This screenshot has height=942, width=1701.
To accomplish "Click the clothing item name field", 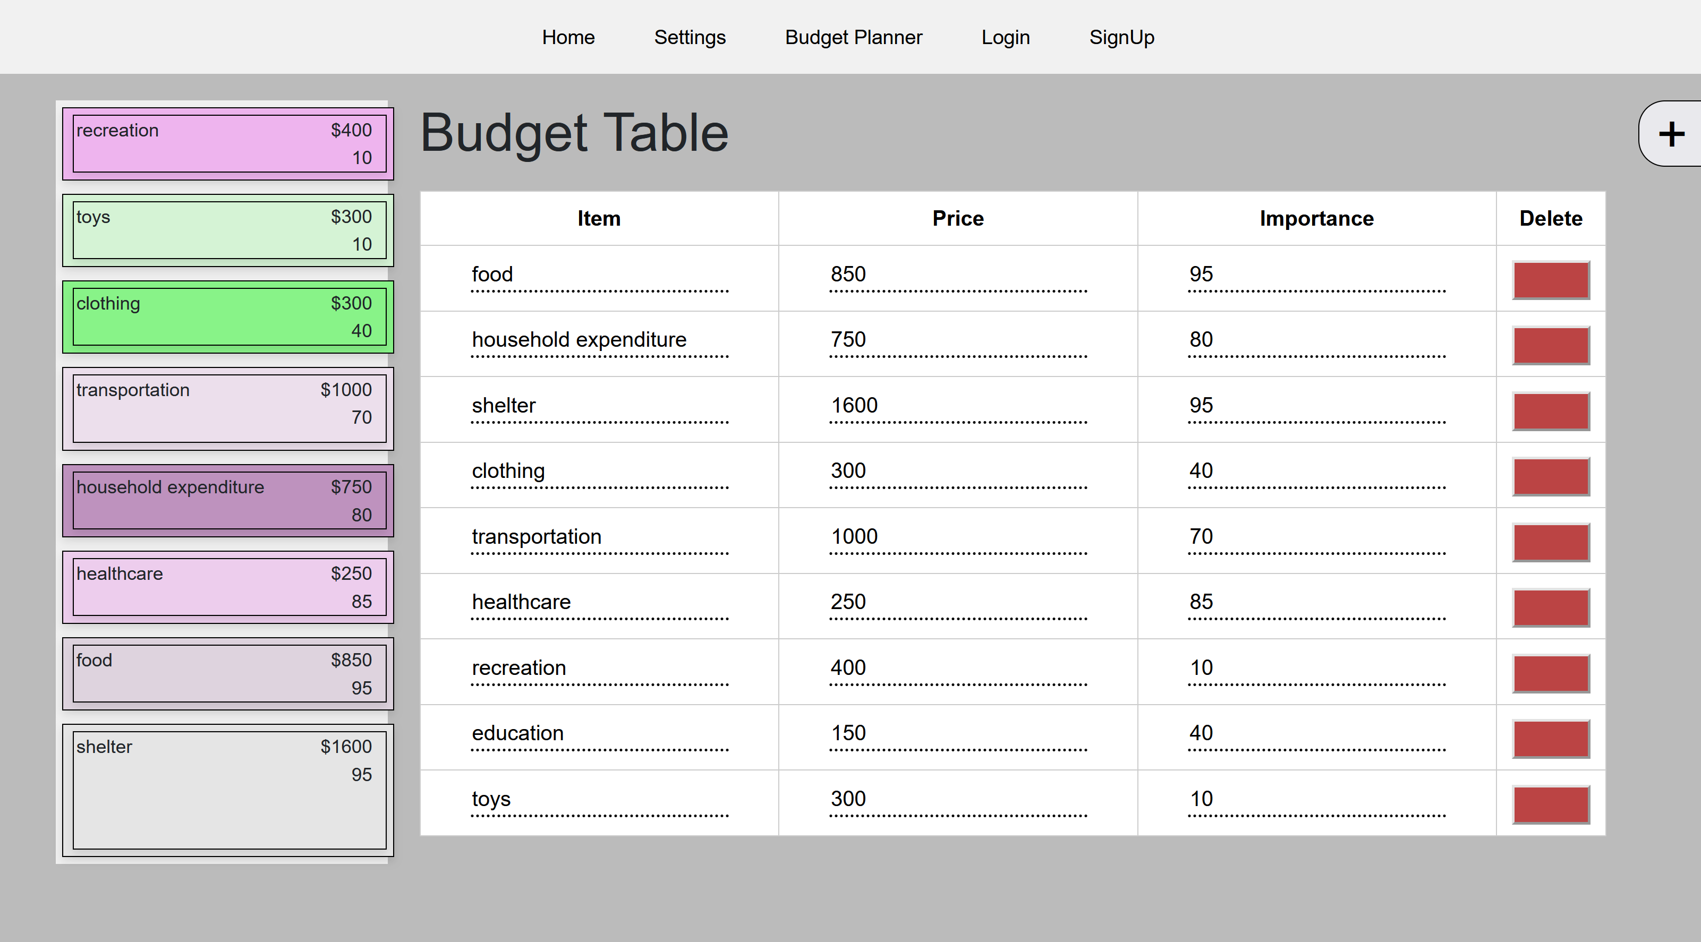I will click(598, 472).
